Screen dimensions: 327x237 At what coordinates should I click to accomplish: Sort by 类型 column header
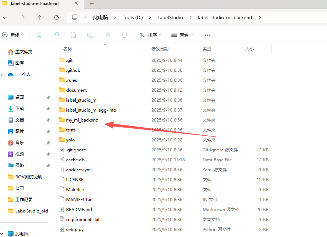(x=207, y=49)
